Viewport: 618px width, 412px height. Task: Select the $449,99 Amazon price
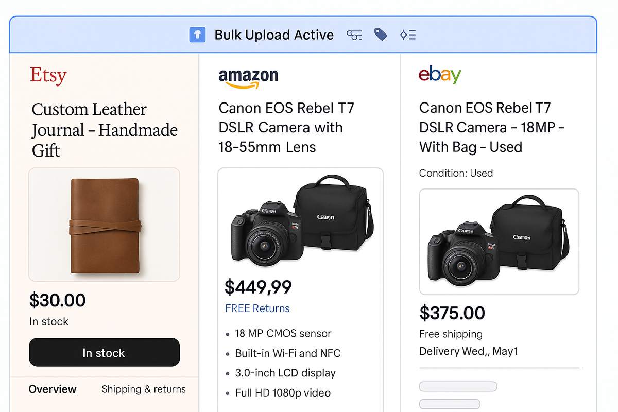pos(258,287)
